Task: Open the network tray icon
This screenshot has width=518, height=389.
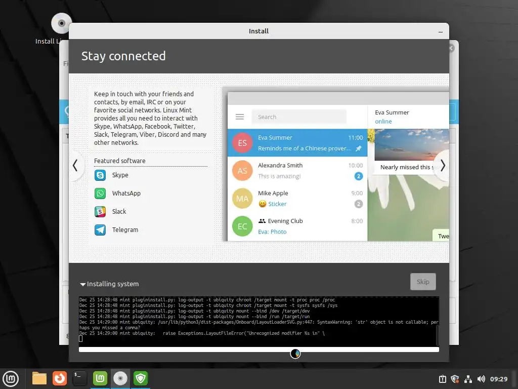Action: (468, 379)
